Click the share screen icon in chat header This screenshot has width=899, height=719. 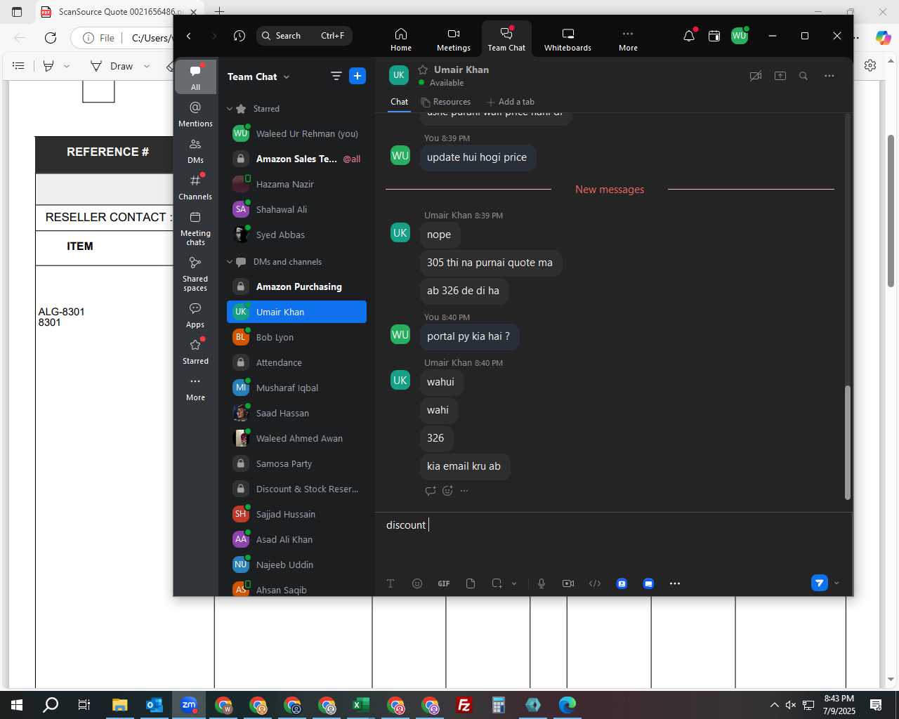(780, 76)
